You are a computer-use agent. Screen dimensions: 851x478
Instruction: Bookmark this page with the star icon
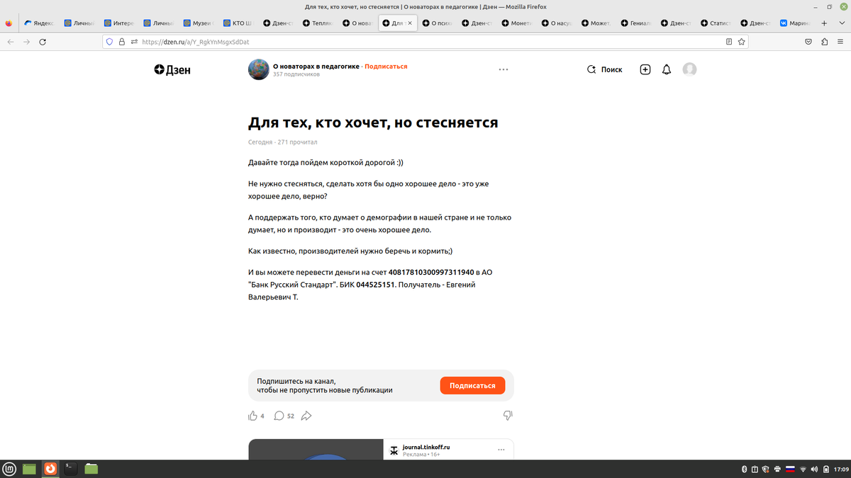point(742,42)
